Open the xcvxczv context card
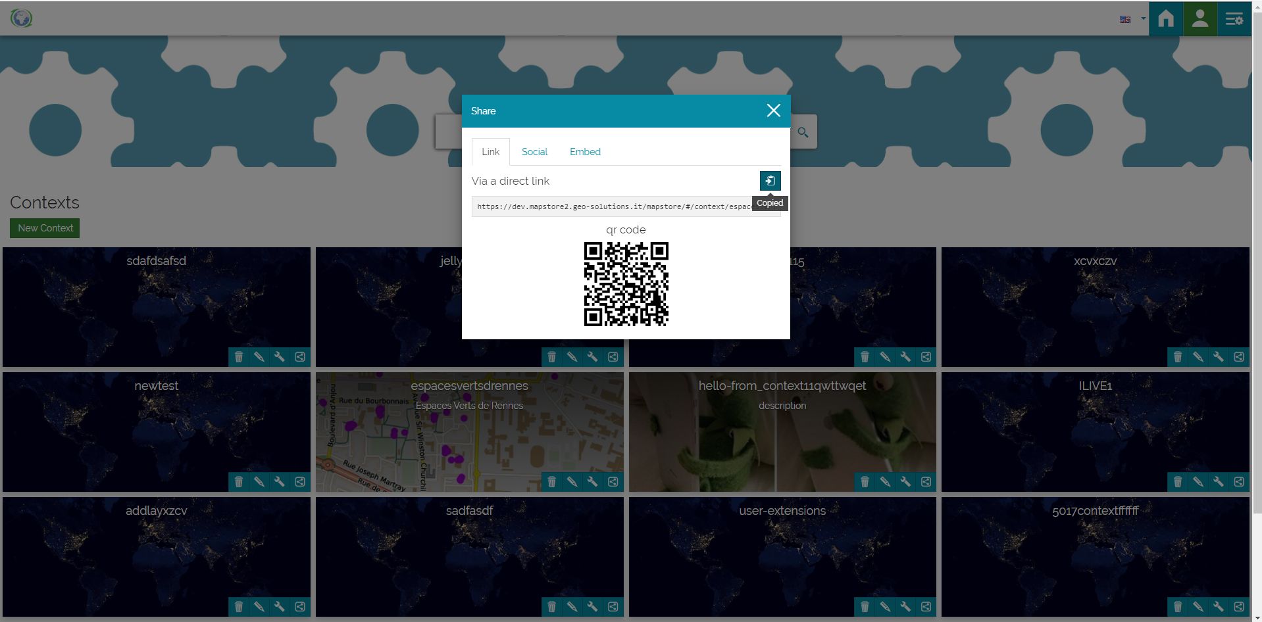The width and height of the screenshot is (1262, 622). pos(1096,307)
